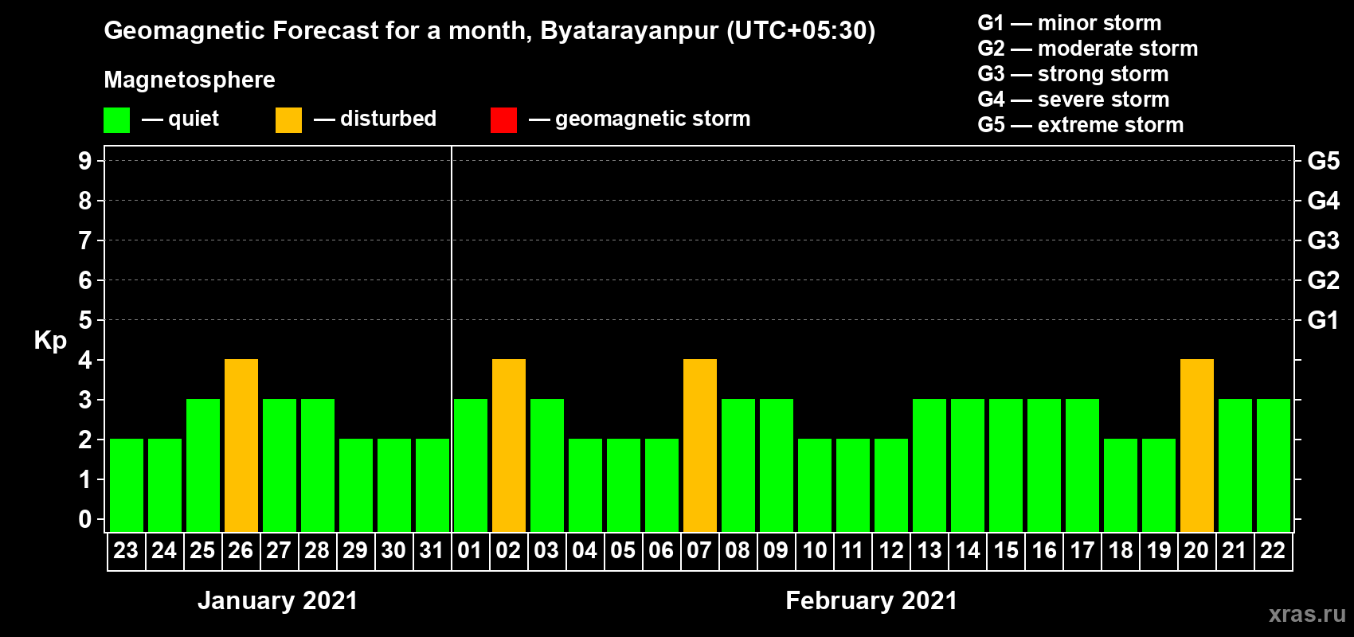The image size is (1354, 637).
Task: Click the 'G2 — moderate storm' legend text
Action: (1088, 49)
